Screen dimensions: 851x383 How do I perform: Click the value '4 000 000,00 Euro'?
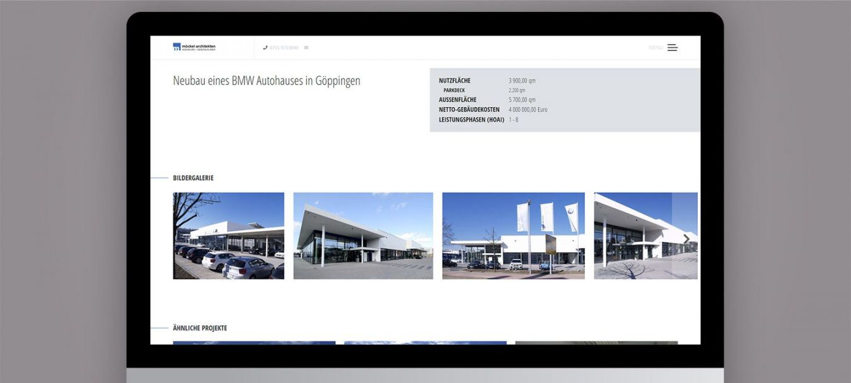(x=528, y=110)
